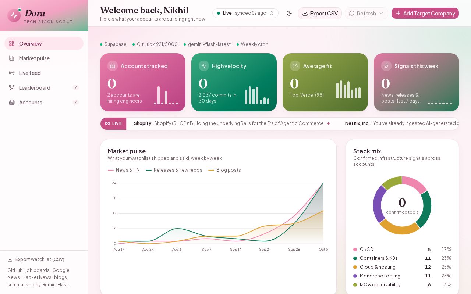This screenshot has width=471, height=294.
Task: Open Live feed from sidebar
Action: pos(44,73)
